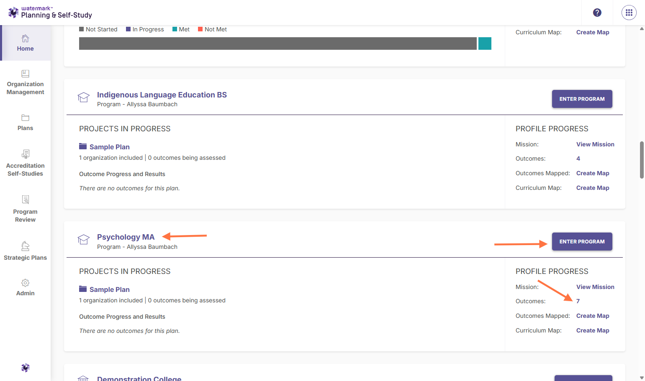645x381 pixels.
Task: Click the scrollbar up arrow
Action: coord(642,29)
